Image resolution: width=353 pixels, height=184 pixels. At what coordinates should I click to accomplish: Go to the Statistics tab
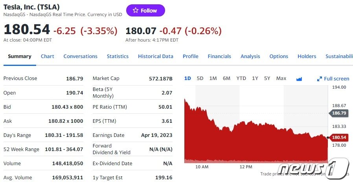click(x=118, y=56)
